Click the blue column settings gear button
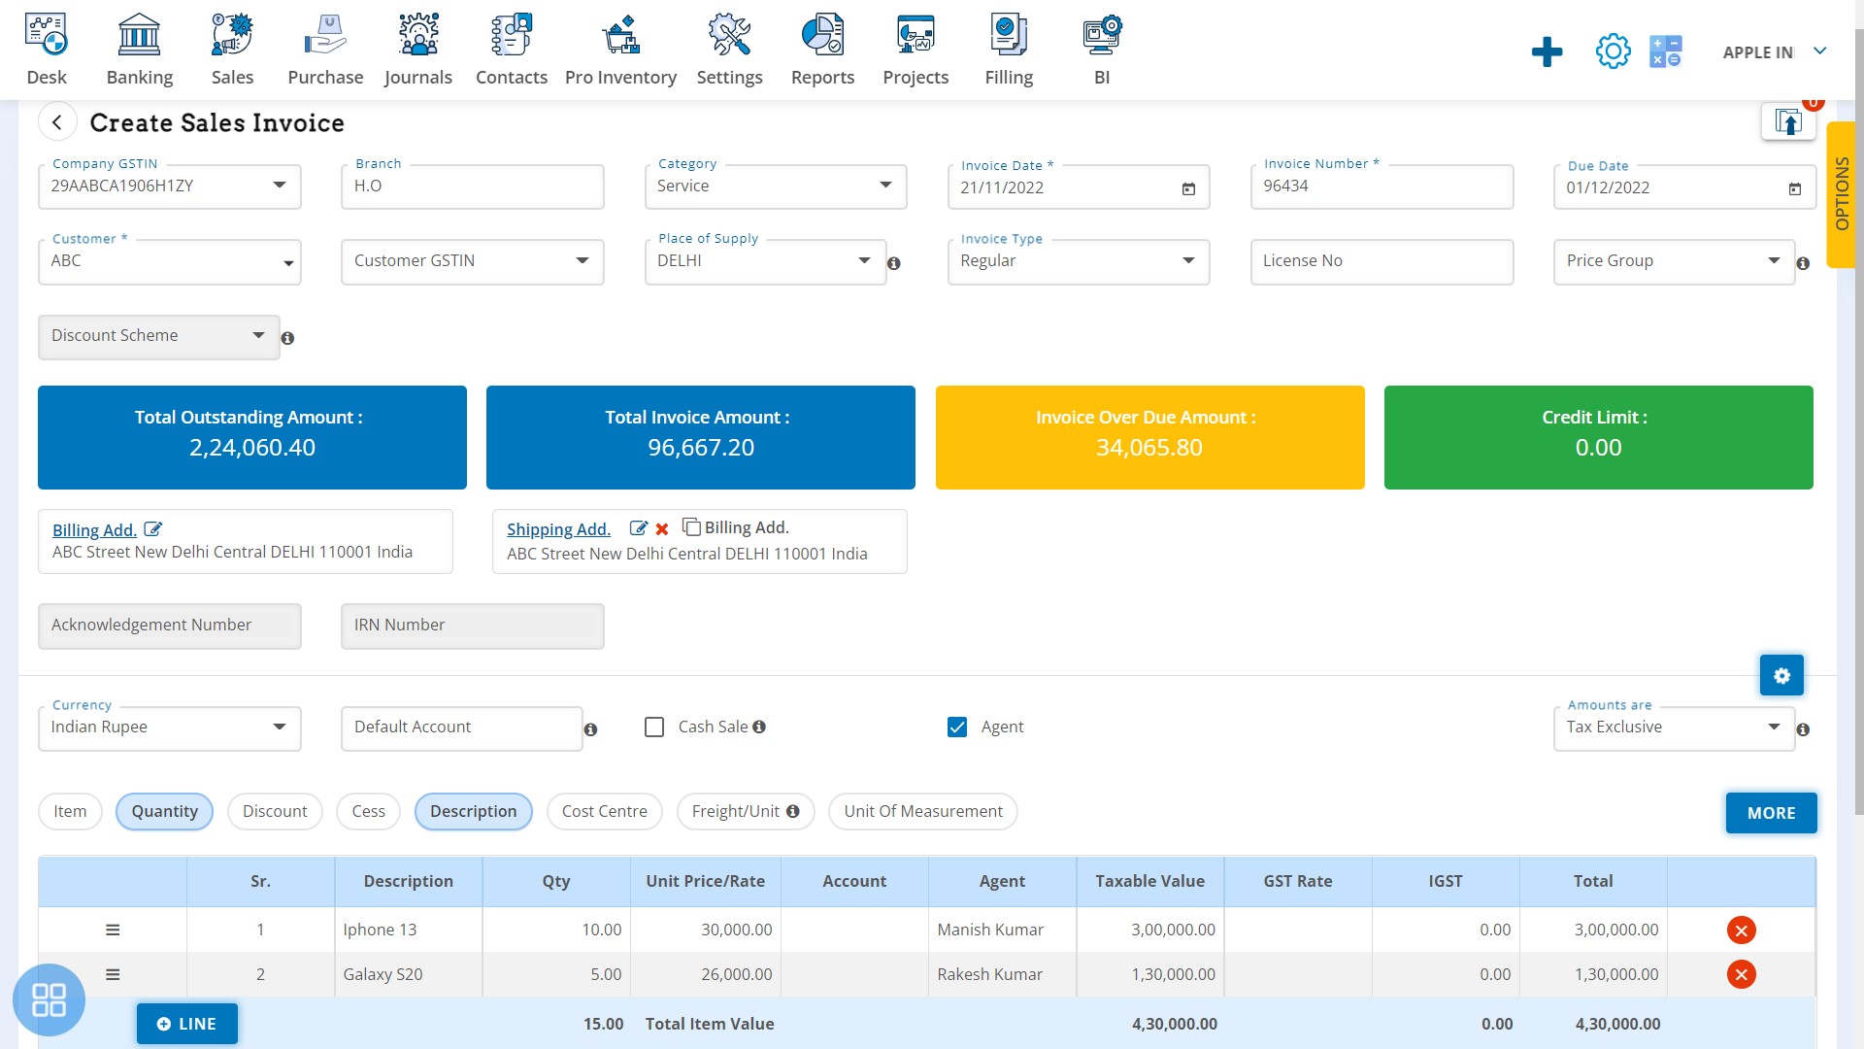 tap(1781, 675)
